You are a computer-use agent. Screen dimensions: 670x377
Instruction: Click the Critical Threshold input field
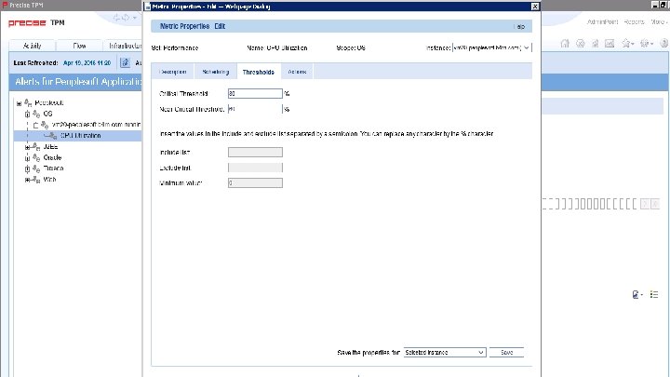point(255,93)
